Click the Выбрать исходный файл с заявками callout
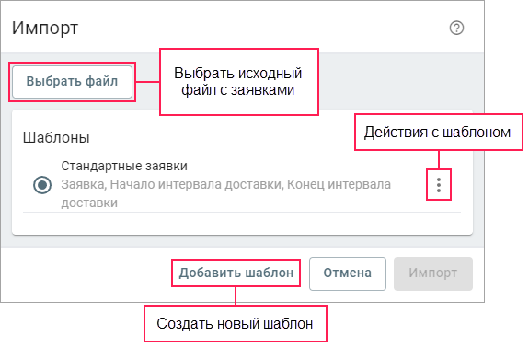Image resolution: width=529 pixels, height=348 pixels. (x=238, y=82)
